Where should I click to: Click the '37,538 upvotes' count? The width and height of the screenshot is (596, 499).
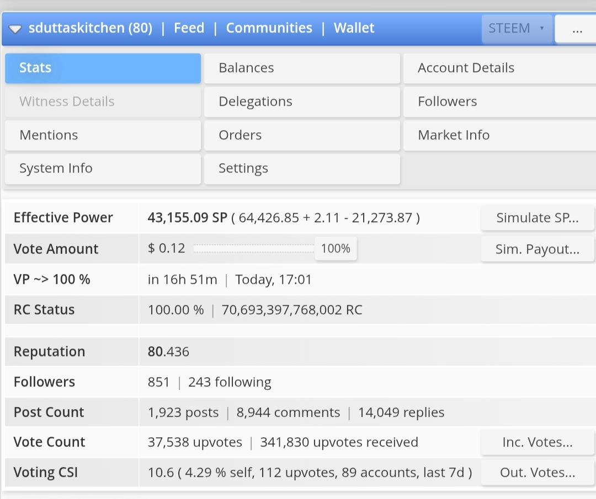[195, 442]
